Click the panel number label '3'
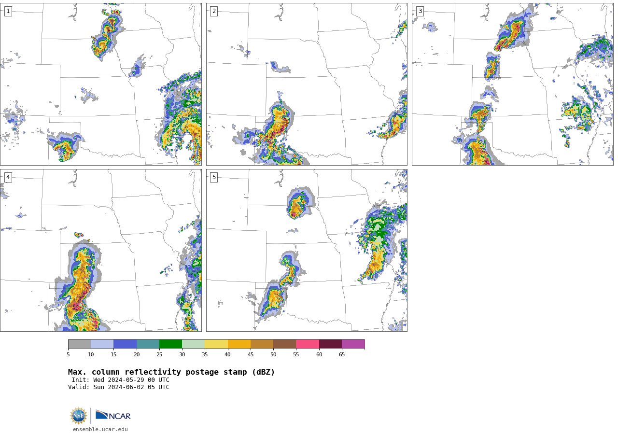618x435 pixels. [420, 11]
